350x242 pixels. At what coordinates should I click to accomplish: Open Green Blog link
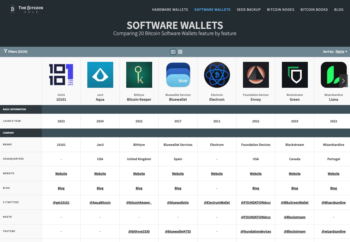pos(295,188)
